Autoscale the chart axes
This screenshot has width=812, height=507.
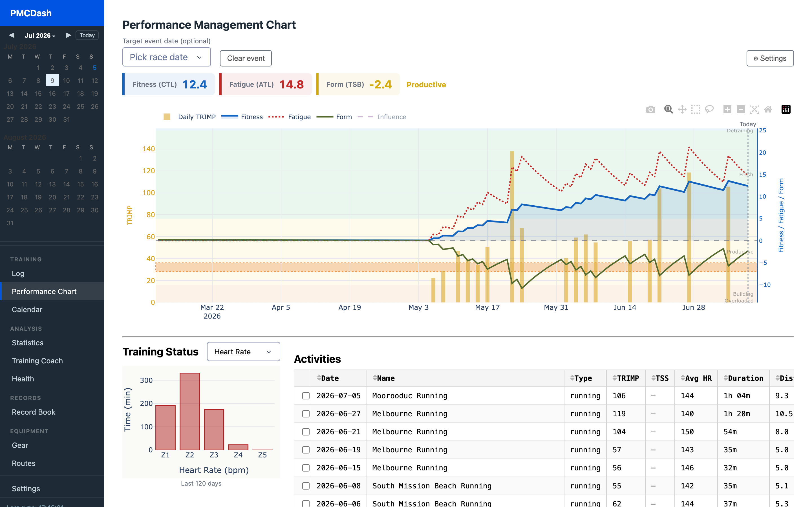coord(754,109)
